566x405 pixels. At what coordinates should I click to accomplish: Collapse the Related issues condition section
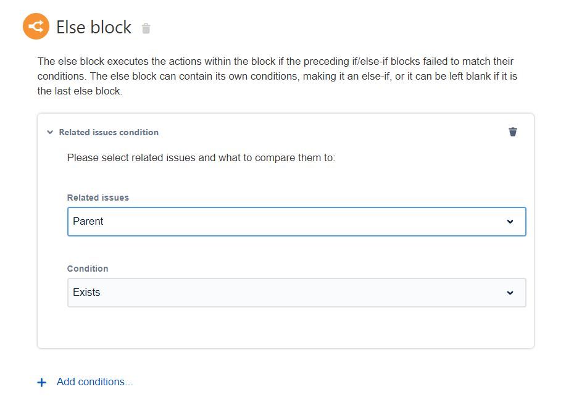point(50,132)
